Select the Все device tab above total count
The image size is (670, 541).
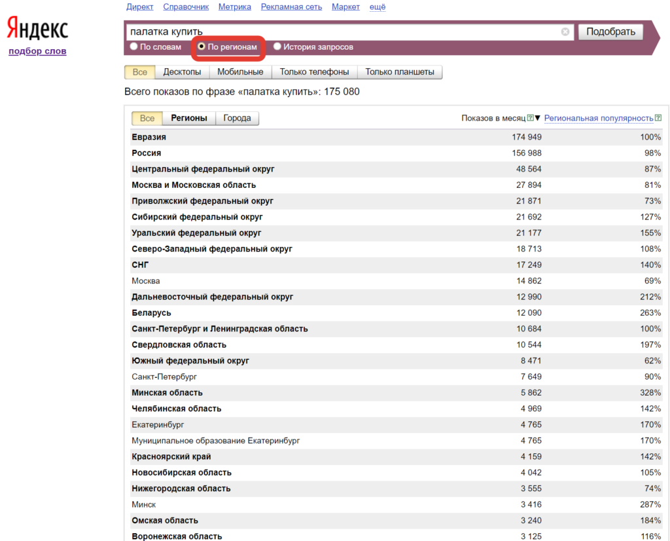pos(140,72)
